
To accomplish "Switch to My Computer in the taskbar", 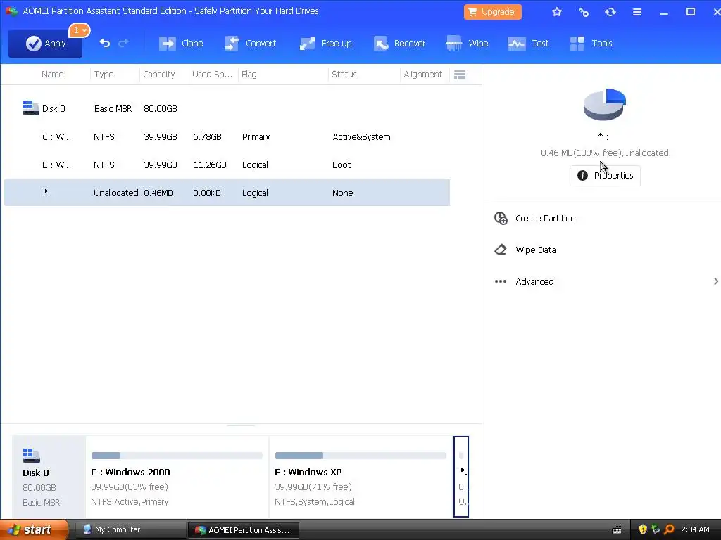I will click(x=130, y=529).
